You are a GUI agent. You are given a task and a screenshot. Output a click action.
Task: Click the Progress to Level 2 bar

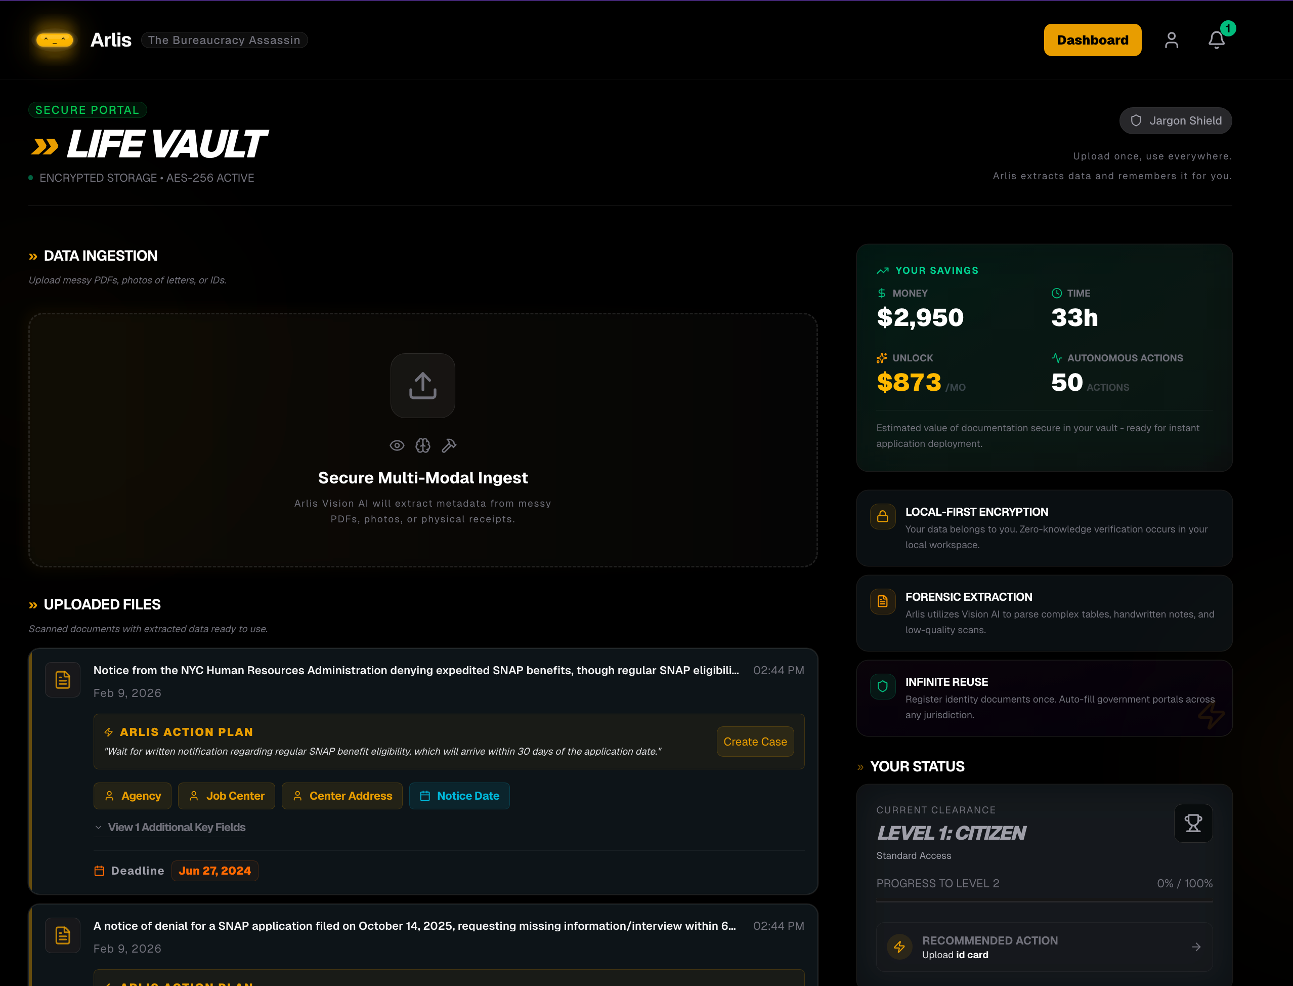pos(1044,901)
